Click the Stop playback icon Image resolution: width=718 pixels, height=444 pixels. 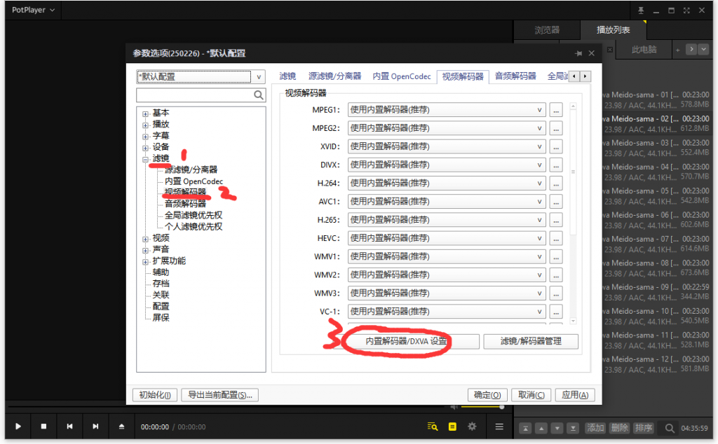click(43, 426)
